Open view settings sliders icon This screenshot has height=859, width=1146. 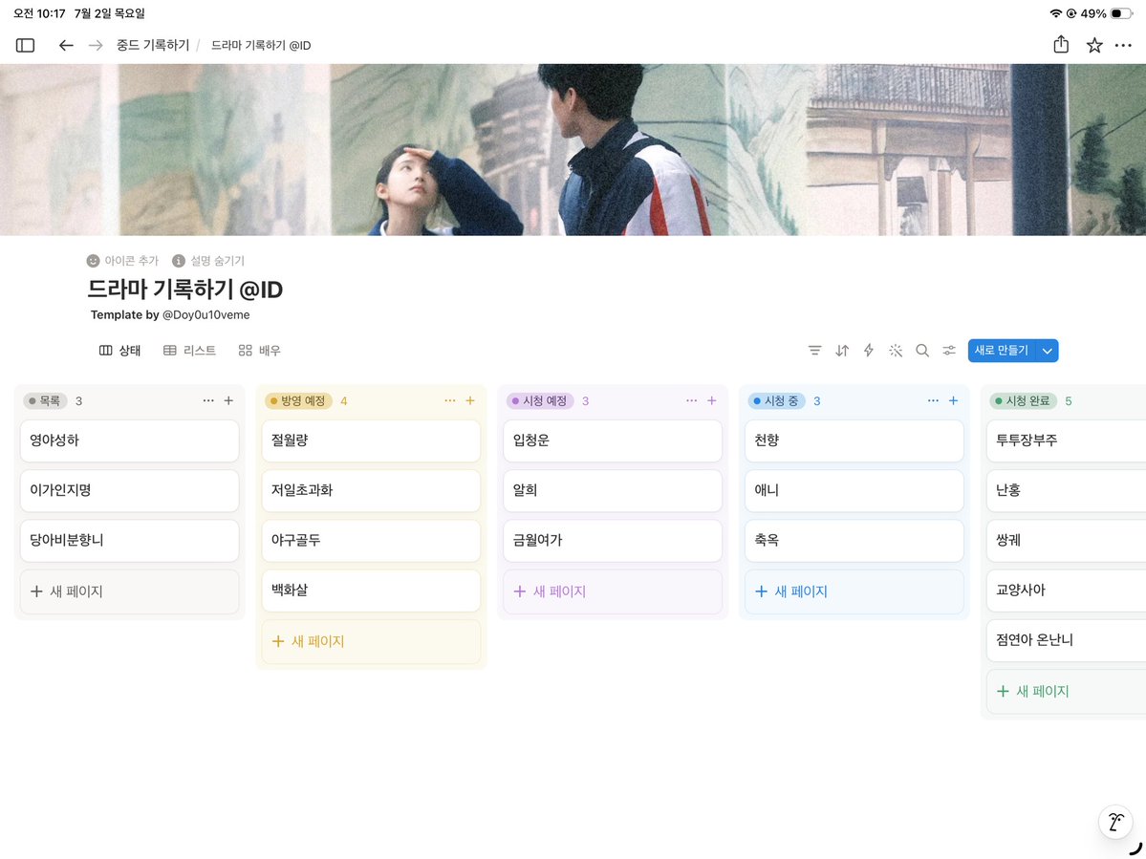949,351
